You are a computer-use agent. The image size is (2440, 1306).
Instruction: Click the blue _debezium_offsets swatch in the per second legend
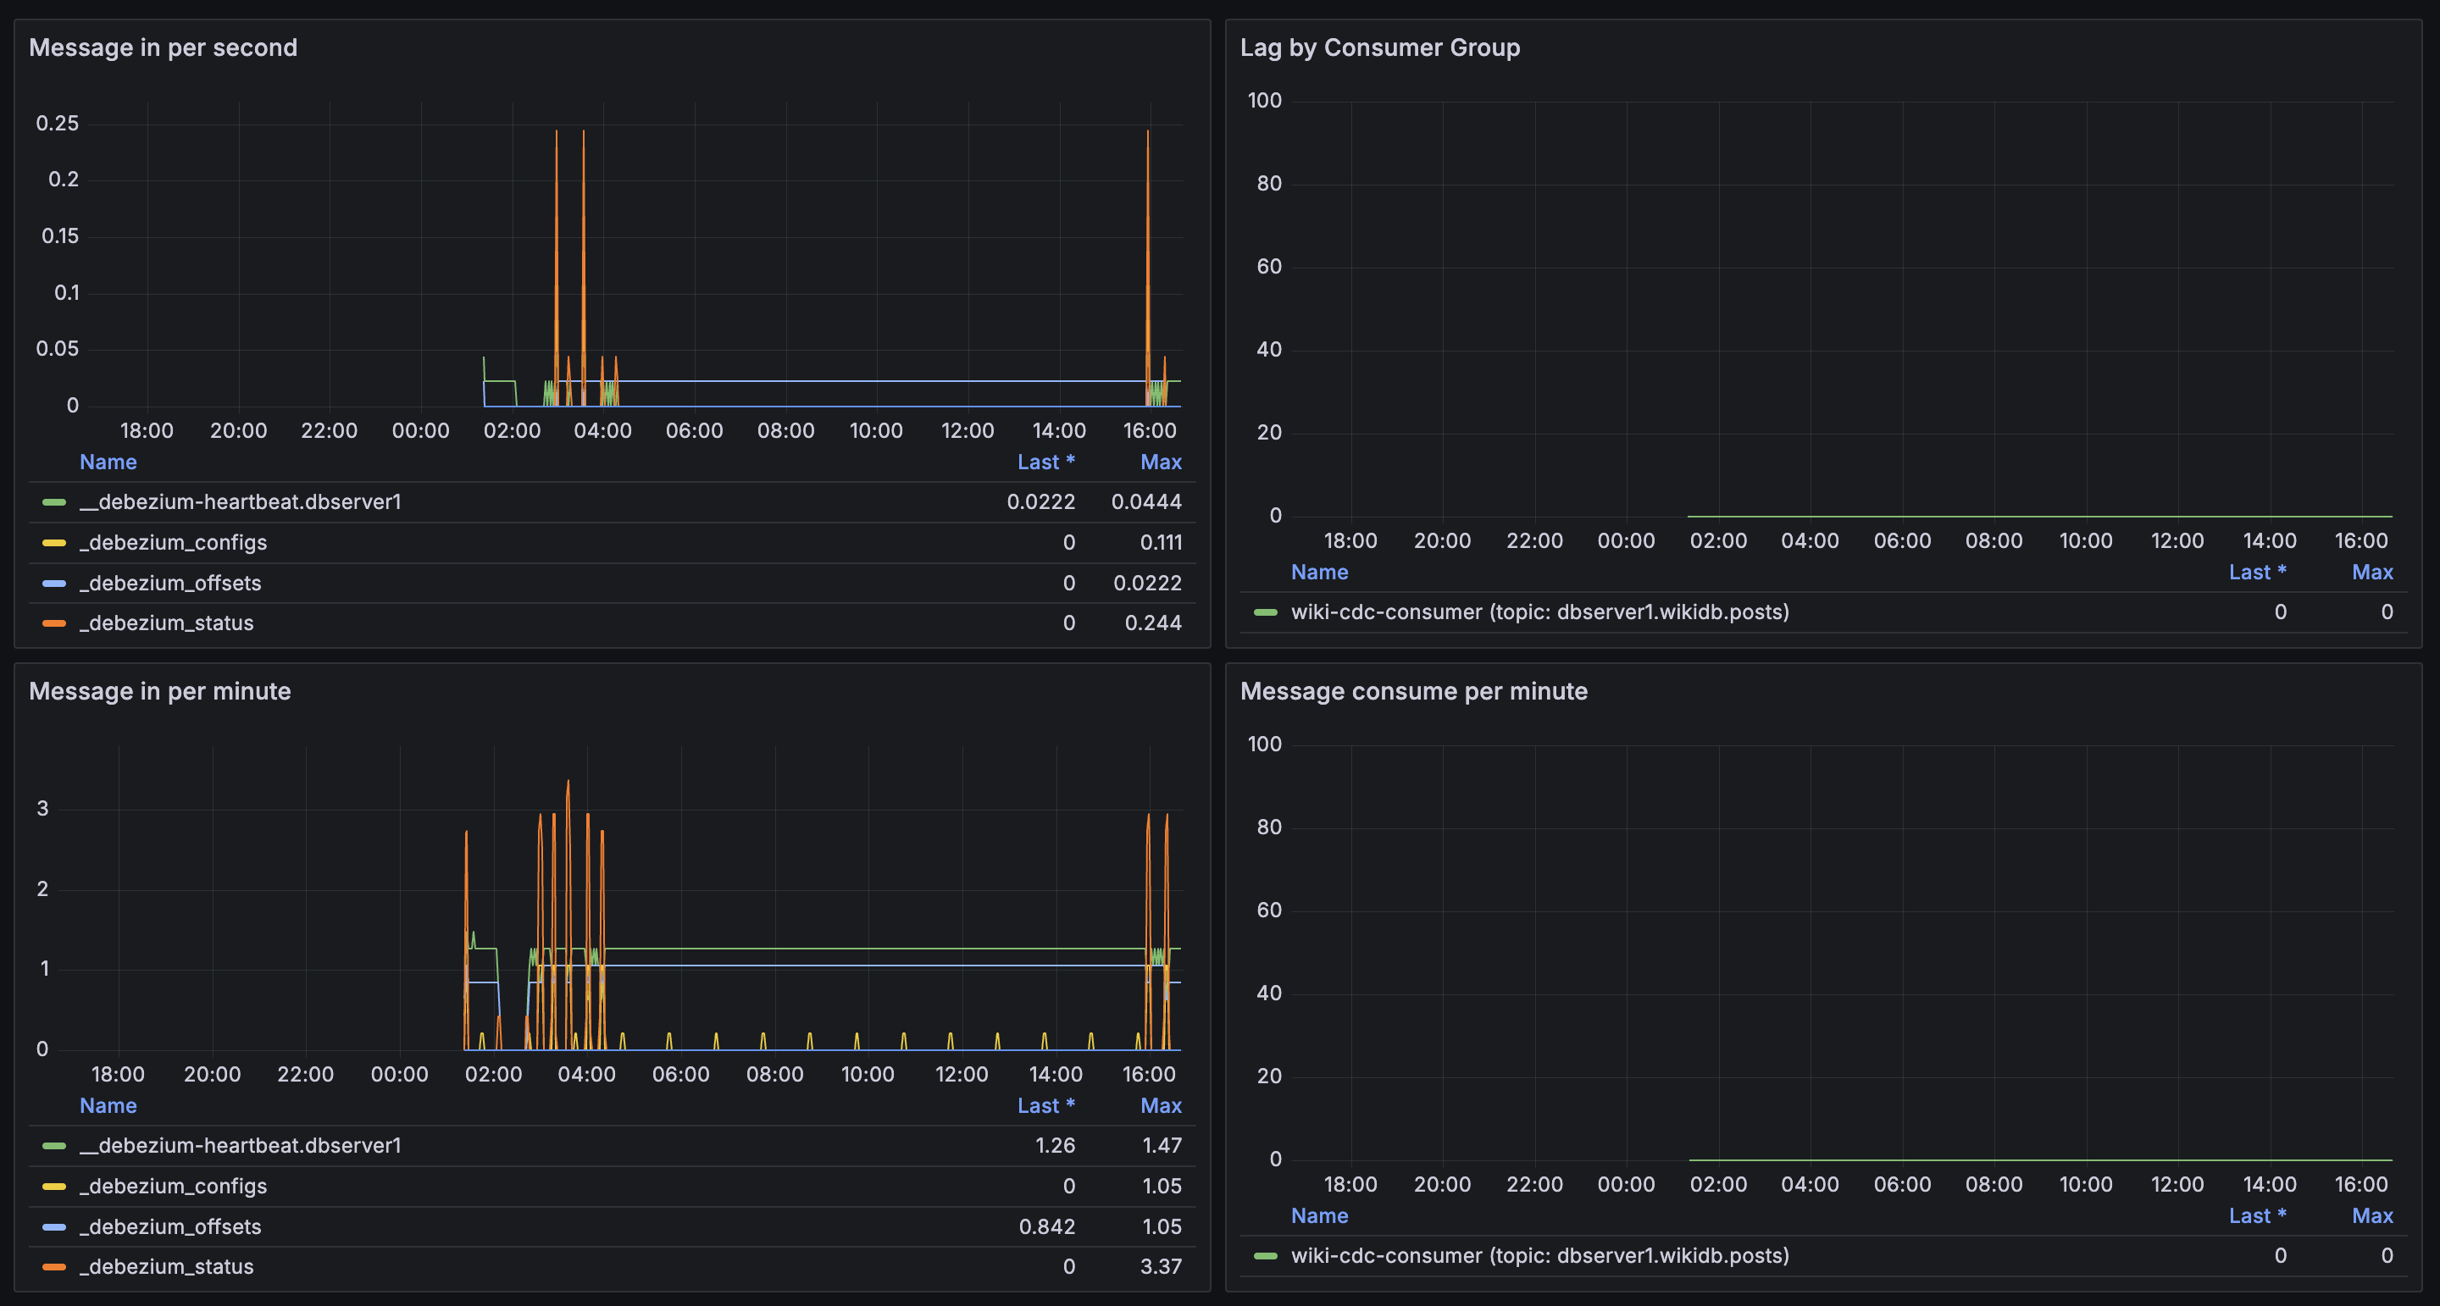(x=54, y=584)
